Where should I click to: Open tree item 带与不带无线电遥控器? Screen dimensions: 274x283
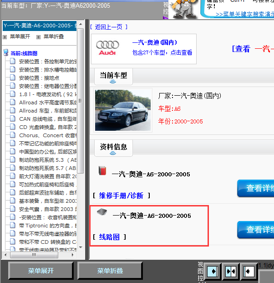(x=48, y=234)
